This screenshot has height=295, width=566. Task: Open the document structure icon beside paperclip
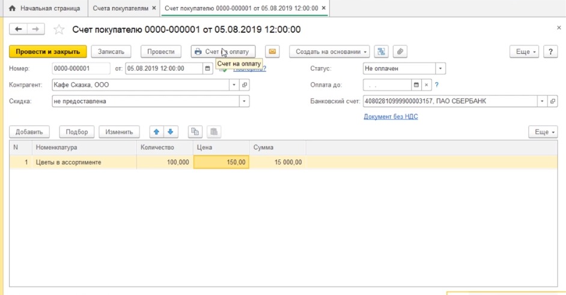click(x=381, y=52)
